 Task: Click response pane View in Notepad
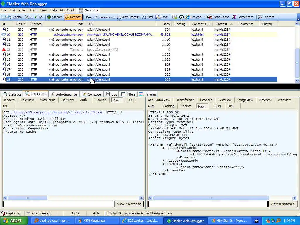pos(283,204)
